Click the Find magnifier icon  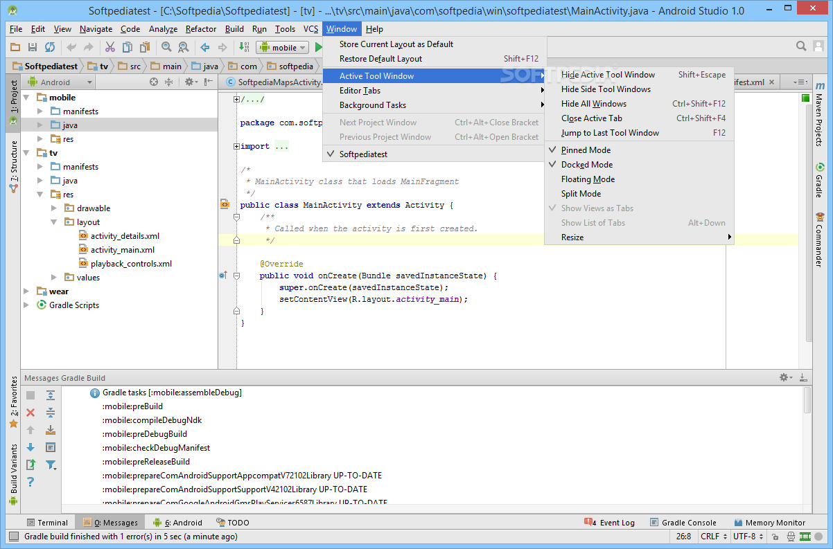(x=166, y=47)
